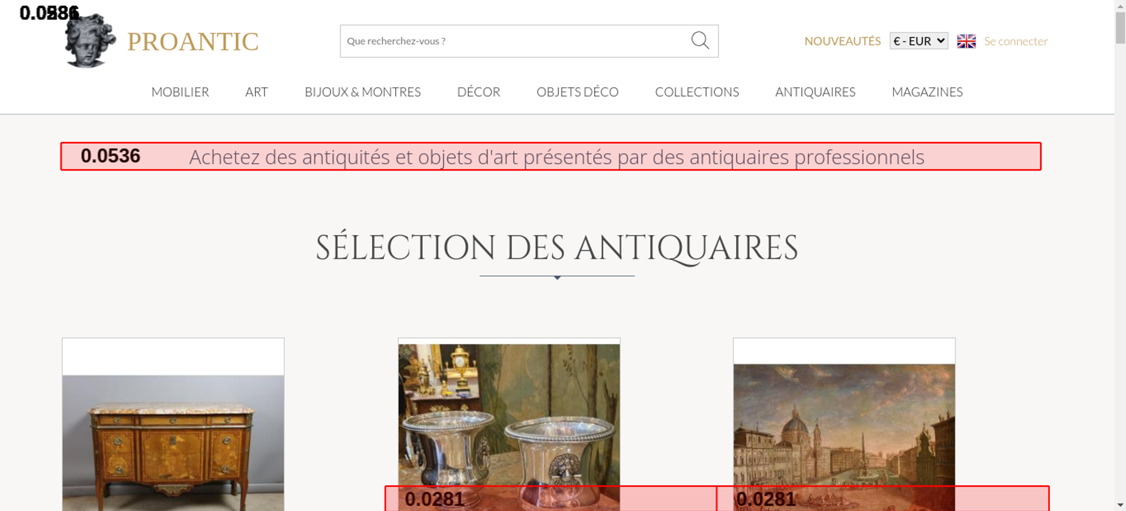Viewport: 1126px width, 511px height.
Task: Open the ART menu
Action: coord(256,92)
